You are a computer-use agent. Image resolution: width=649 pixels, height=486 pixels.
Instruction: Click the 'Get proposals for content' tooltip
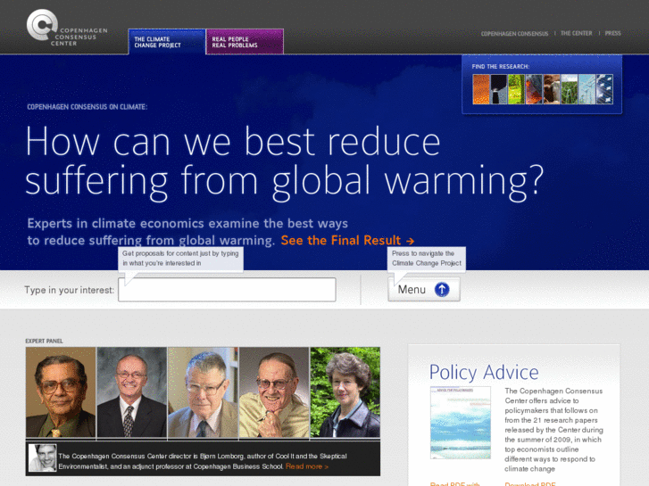180,259
